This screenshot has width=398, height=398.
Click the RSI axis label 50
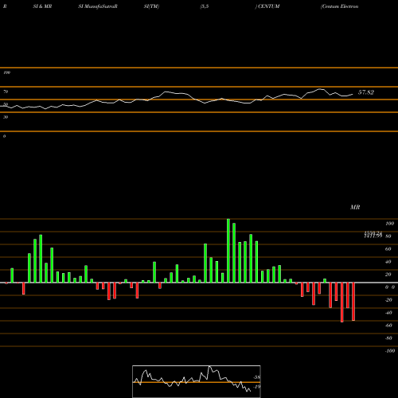click(6, 104)
